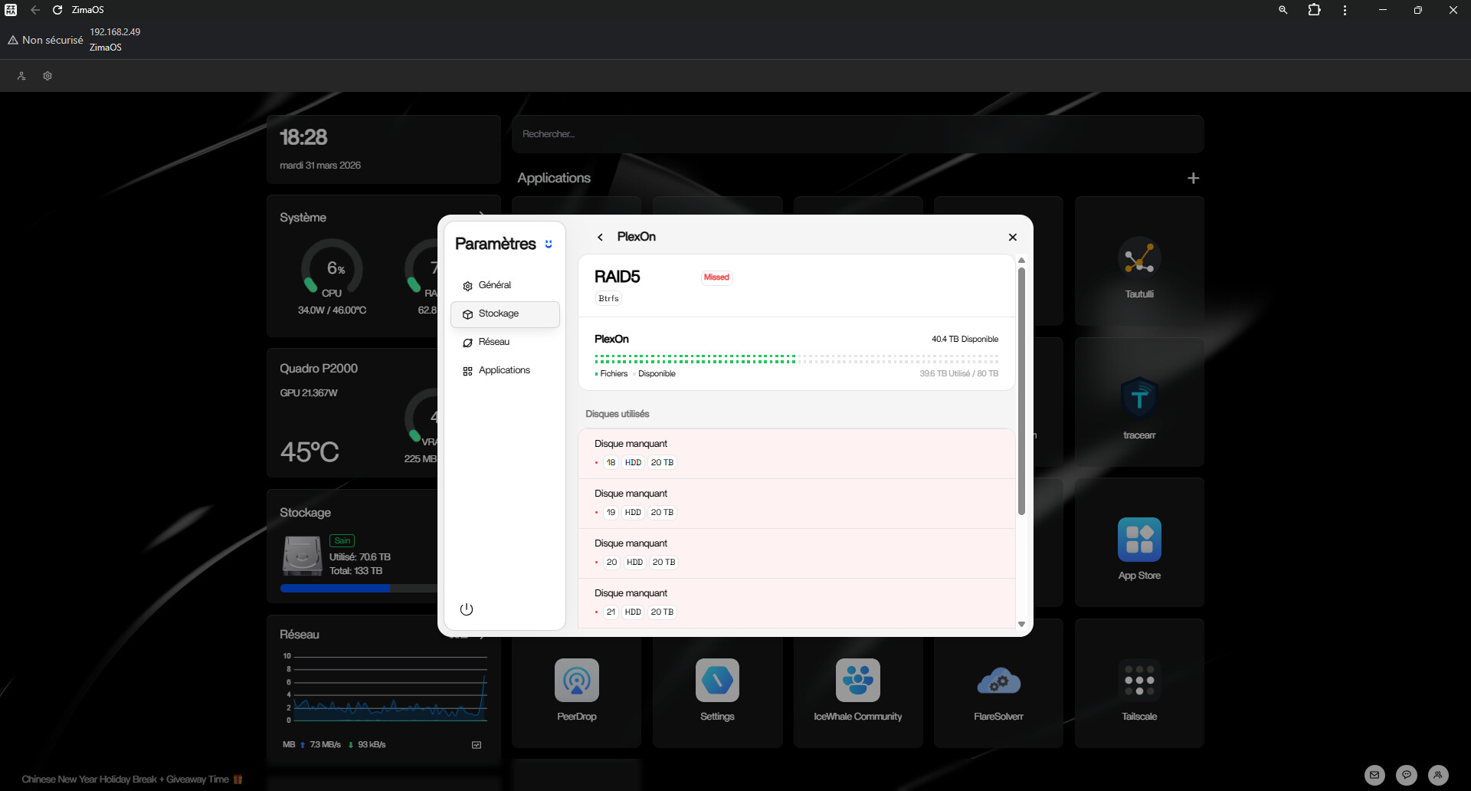Click the power icon in Paramètres
This screenshot has height=791, width=1471.
467,609
